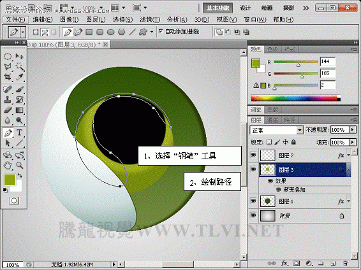Switch to 绘画 workspace
This screenshot has width=361, height=270.
267,8
